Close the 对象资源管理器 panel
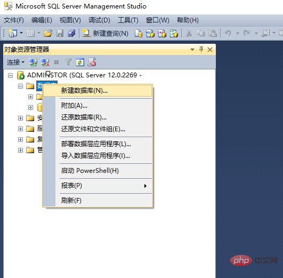The image size is (283, 278). [x=210, y=50]
